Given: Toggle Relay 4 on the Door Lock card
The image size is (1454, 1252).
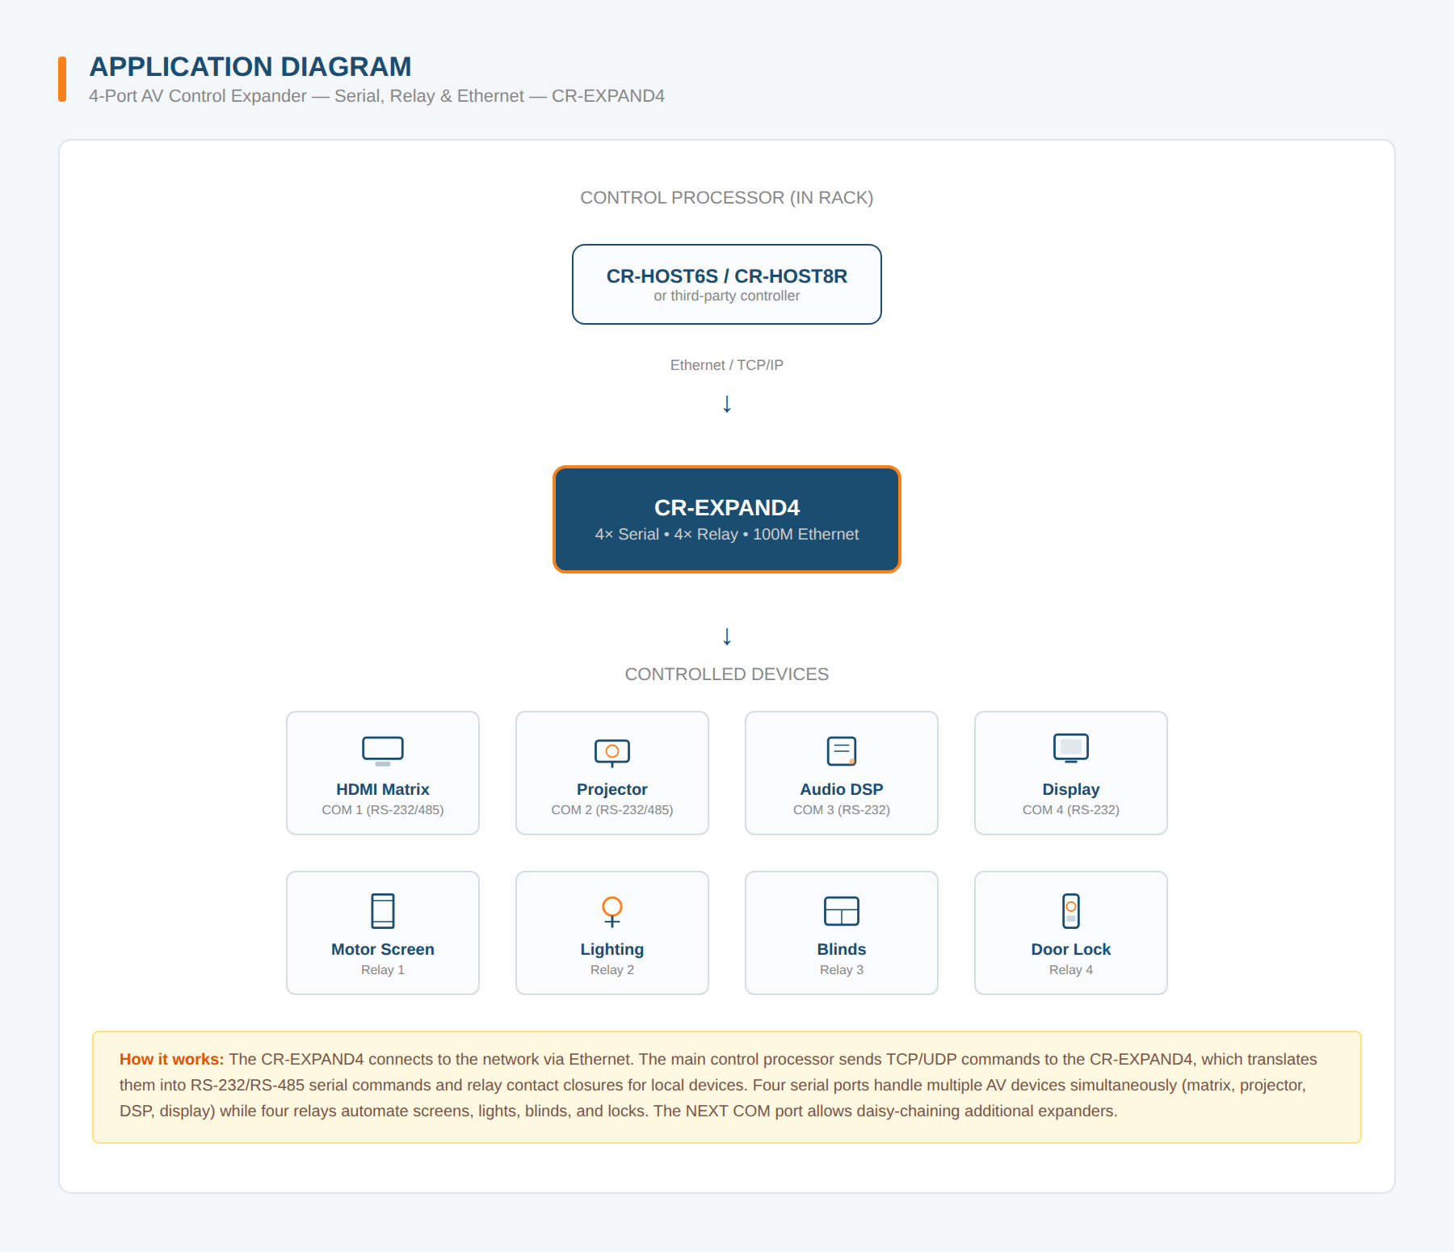Looking at the screenshot, I should pos(1070,968).
